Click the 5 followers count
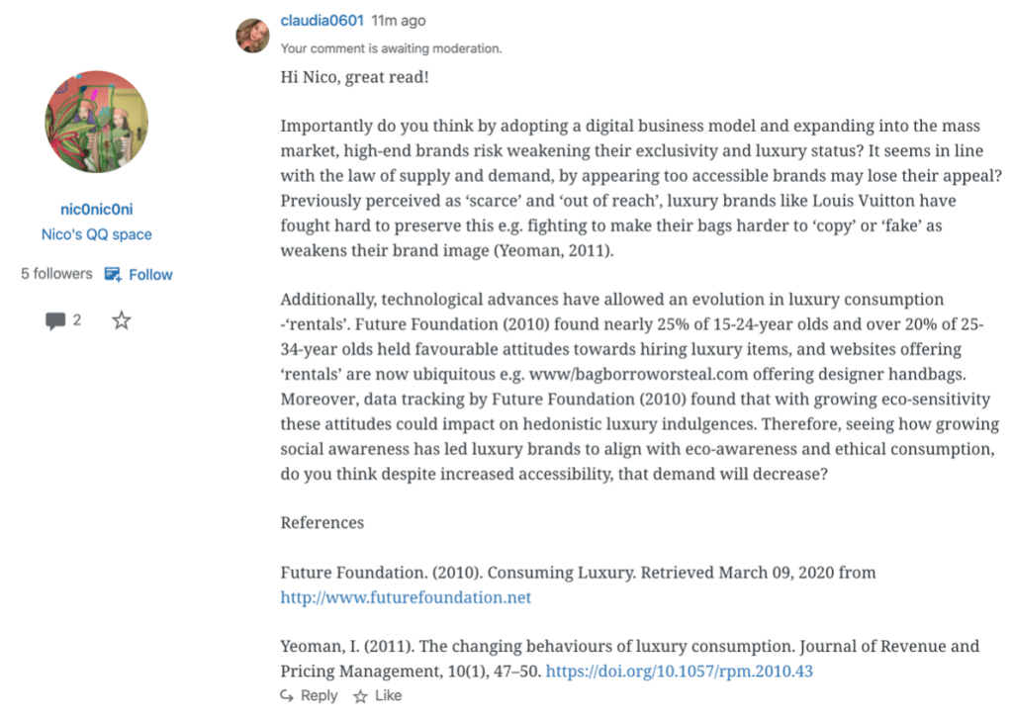 (56, 274)
